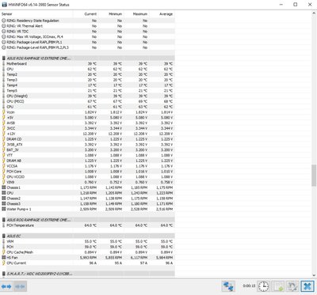The height and width of the screenshot is (295, 317).
Task: Collapse the first ASUS ROG RAMPAGE group header
Action: coord(87,59)
